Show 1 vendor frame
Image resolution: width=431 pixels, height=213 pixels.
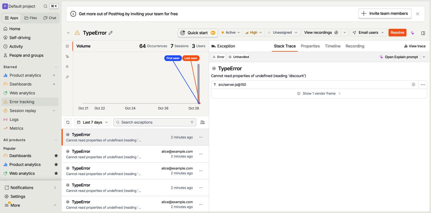click(319, 94)
